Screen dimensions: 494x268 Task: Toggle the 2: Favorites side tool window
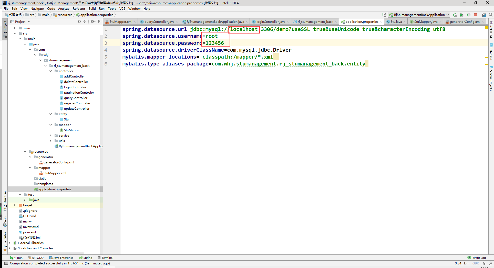(x=5, y=242)
